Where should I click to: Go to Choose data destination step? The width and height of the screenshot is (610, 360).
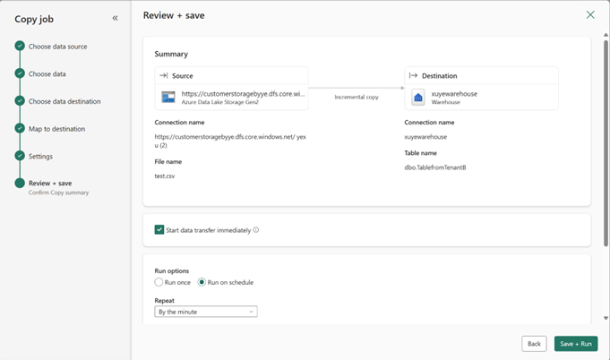click(64, 101)
